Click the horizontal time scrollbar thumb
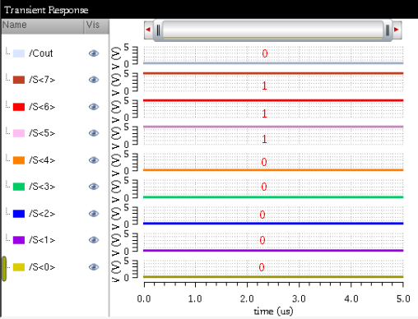 pyautogui.click(x=273, y=30)
